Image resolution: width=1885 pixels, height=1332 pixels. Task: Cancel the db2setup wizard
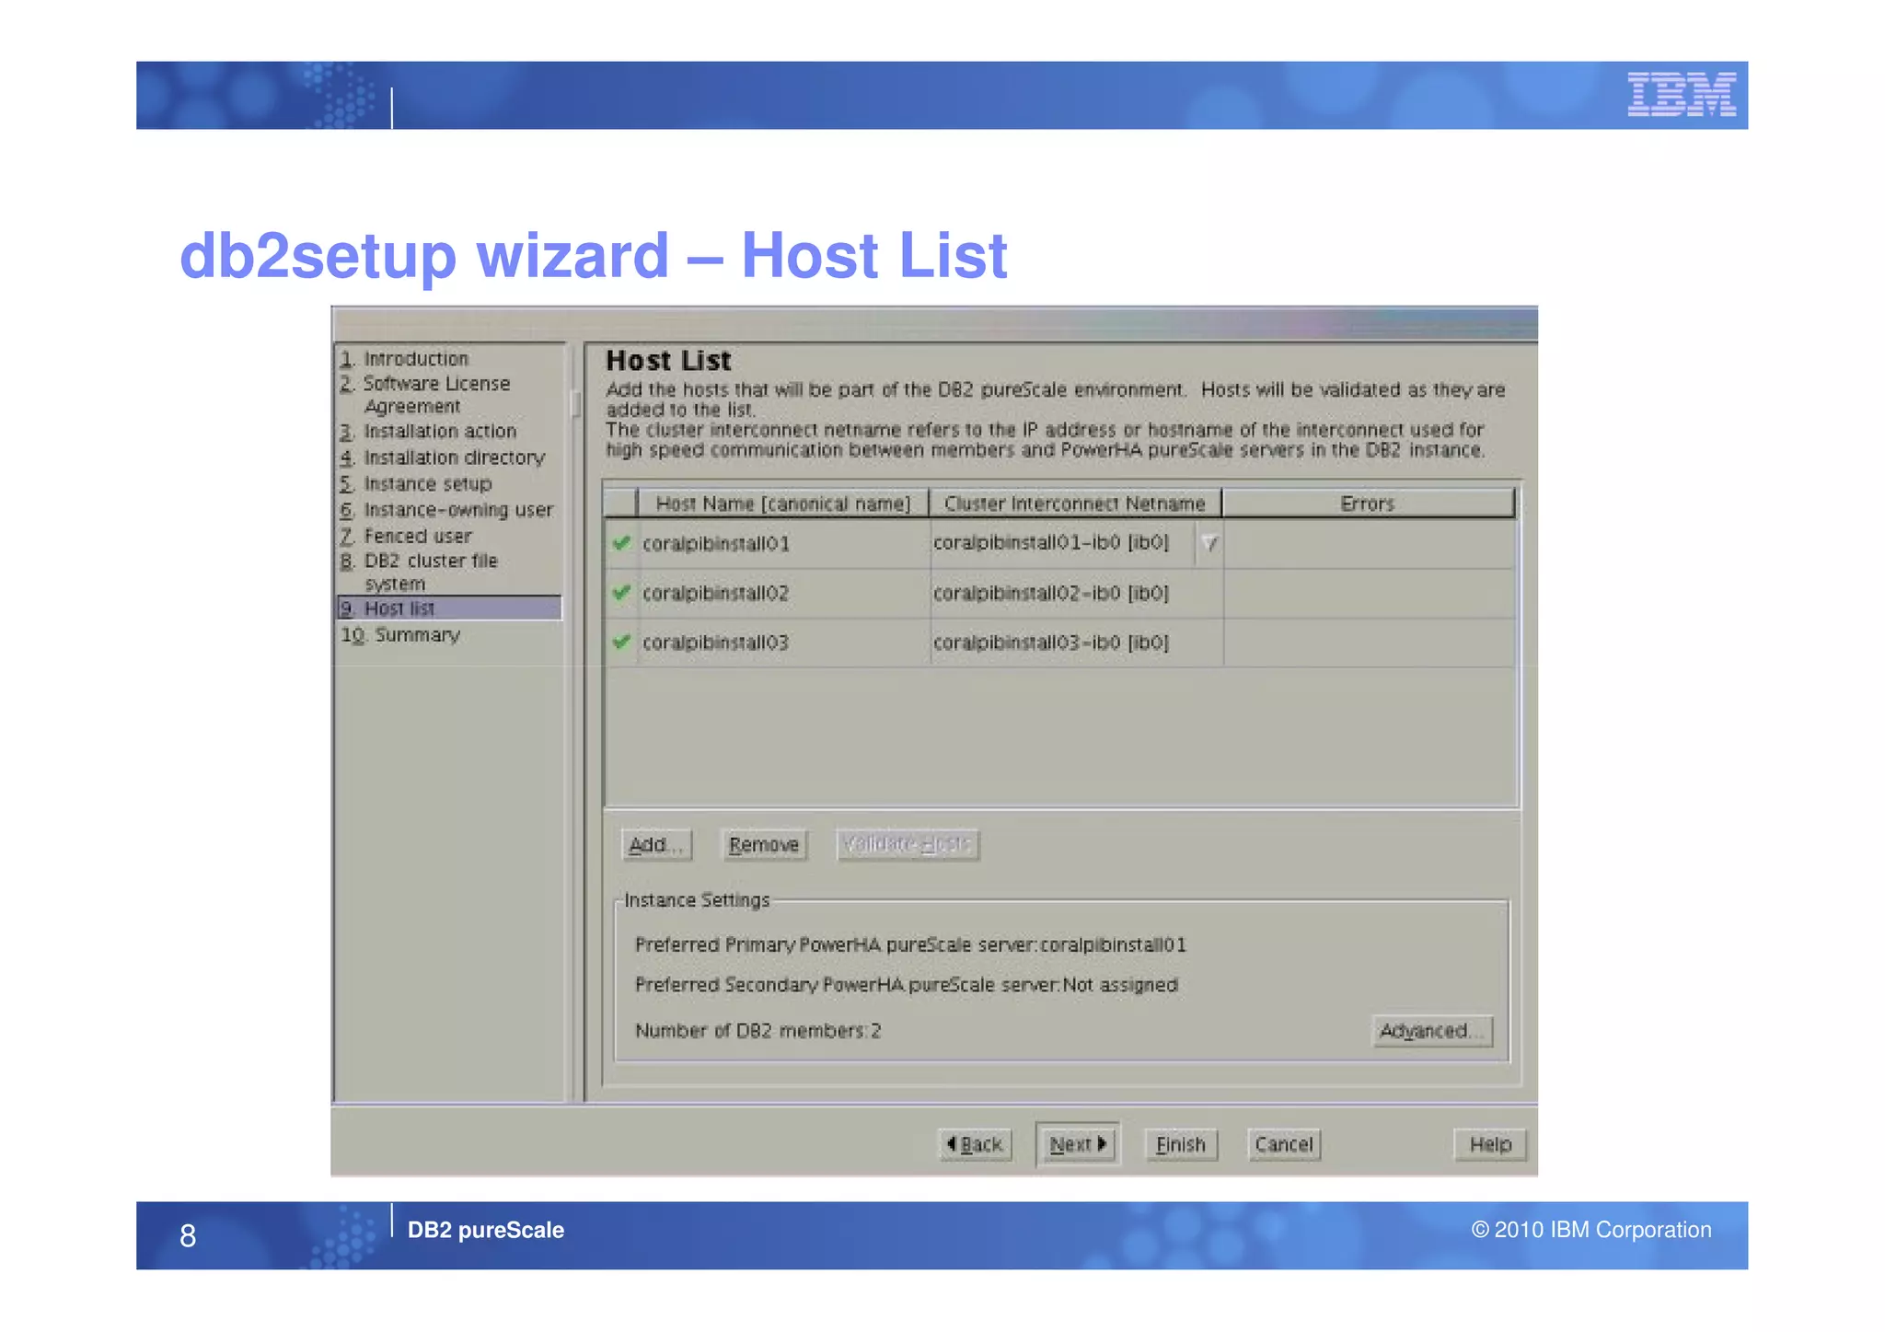click(1284, 1144)
